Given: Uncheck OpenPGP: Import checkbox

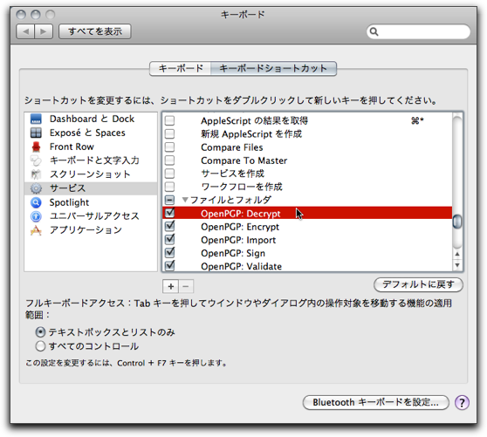Looking at the screenshot, I should (169, 240).
